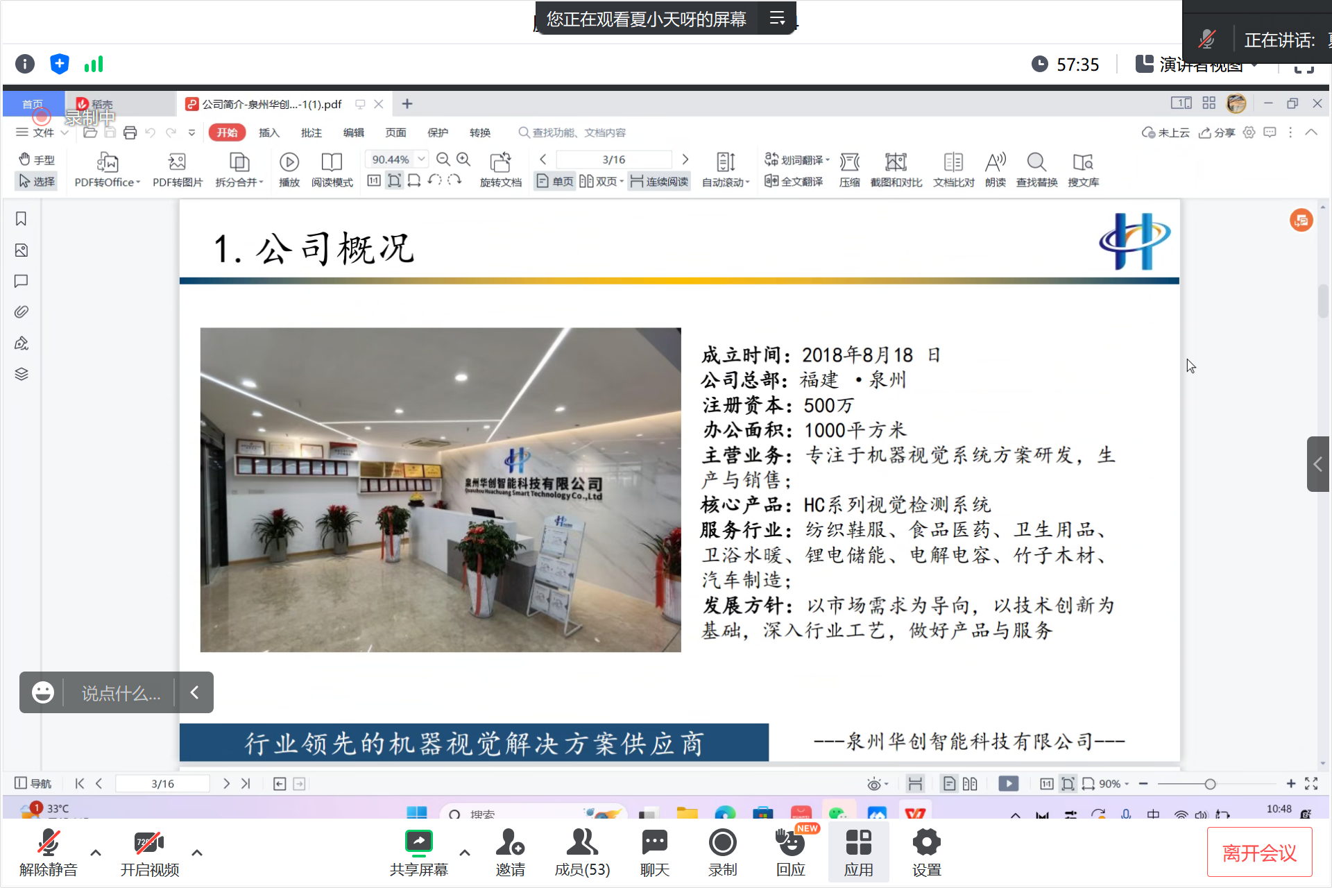Open the 成员(53) participants list
Image resolution: width=1332 pixels, height=888 pixels.
(x=582, y=852)
